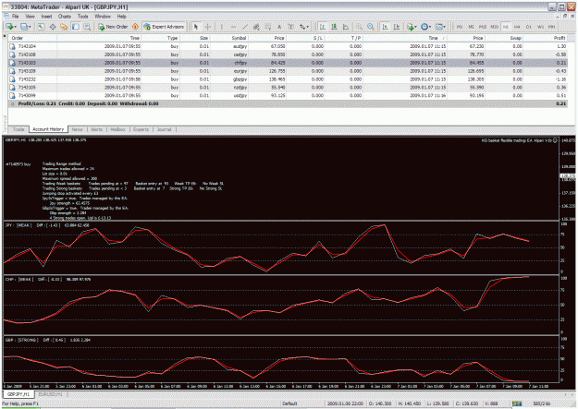The image size is (578, 409).
Task: Select the Crosshair tool
Action: pos(208,27)
